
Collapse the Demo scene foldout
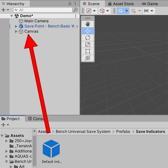tap(11, 16)
